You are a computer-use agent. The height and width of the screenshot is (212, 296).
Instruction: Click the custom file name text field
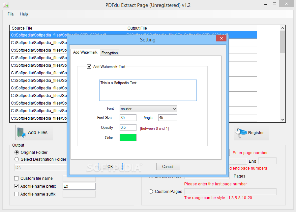click(x=79, y=178)
